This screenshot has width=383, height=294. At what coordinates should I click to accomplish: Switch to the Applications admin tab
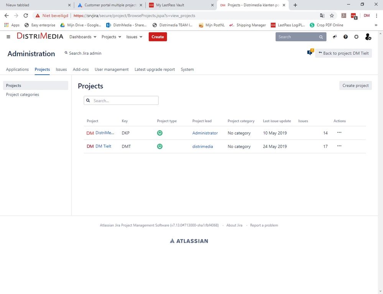pos(17,69)
